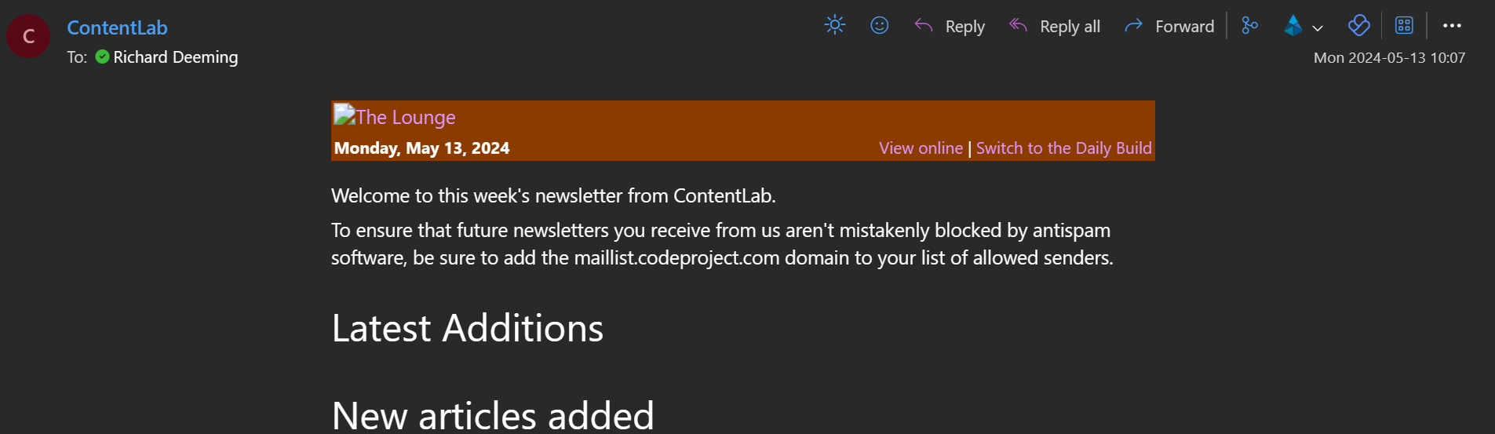Open the smiley emoji reaction picker
The image size is (1495, 434).
880,25
